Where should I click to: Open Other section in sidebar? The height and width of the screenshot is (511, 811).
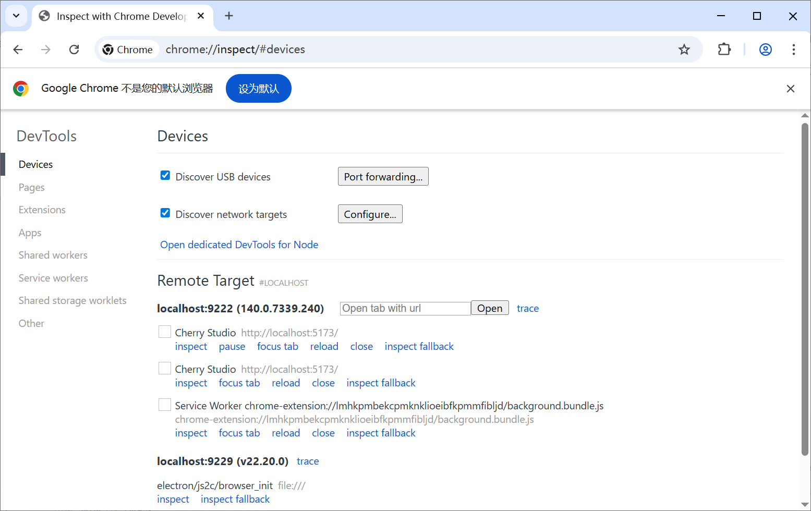click(x=31, y=323)
